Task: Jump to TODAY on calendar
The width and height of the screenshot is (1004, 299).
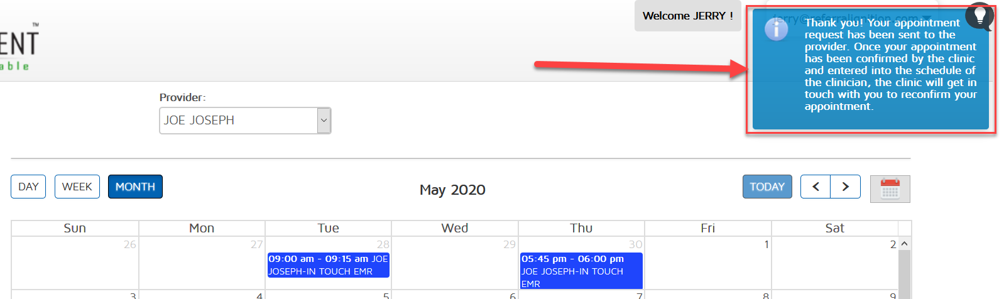Action: coord(767,187)
